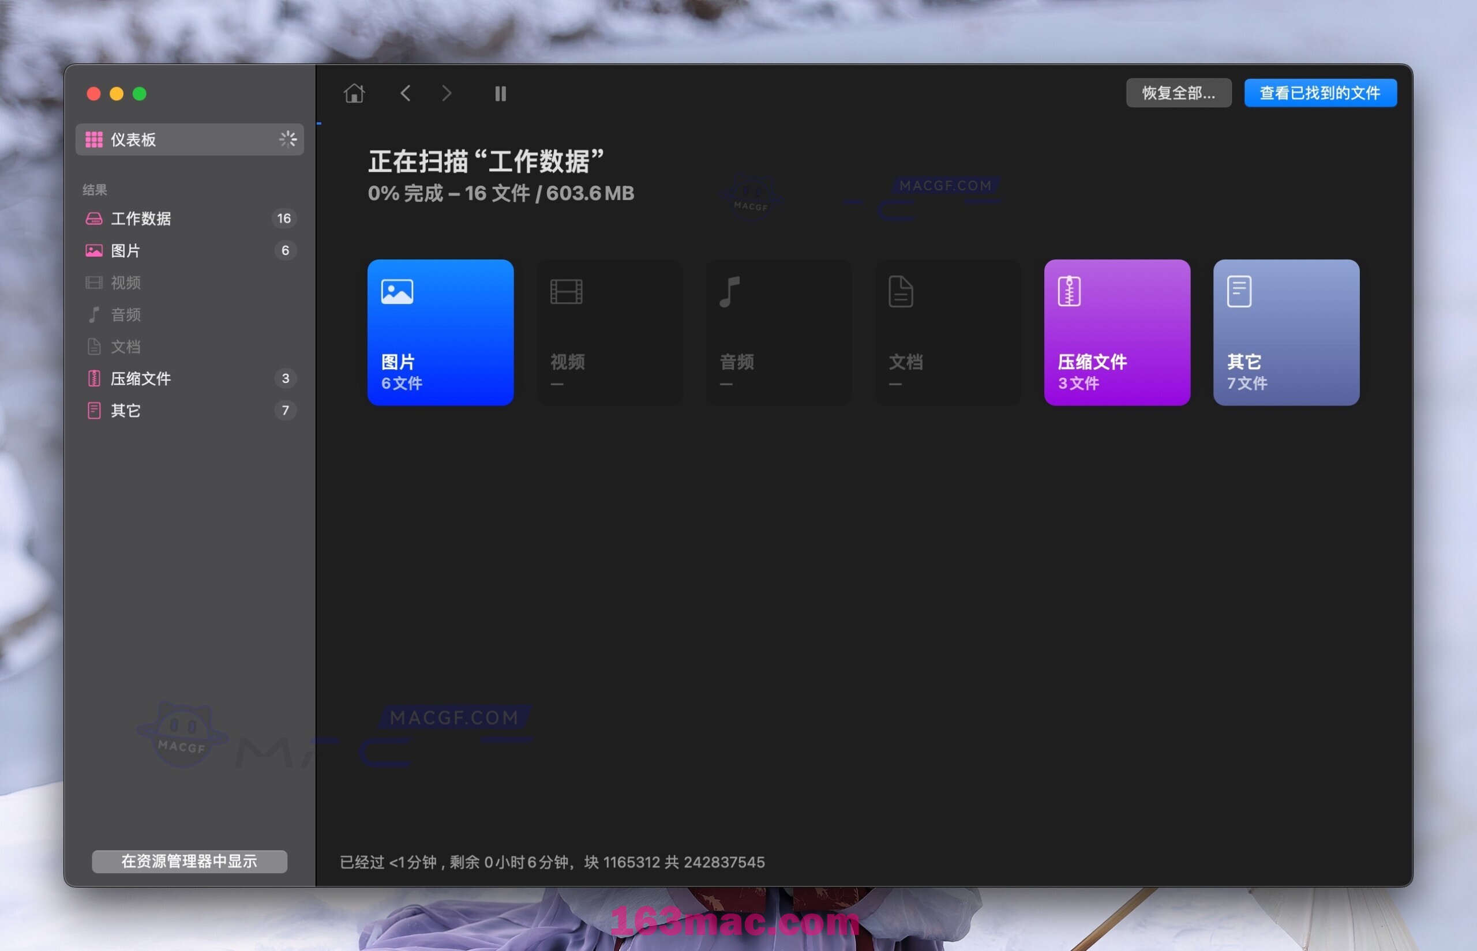The image size is (1477, 951).
Task: Click the zip icon in sidebar 压缩文件 row
Action: click(94, 378)
